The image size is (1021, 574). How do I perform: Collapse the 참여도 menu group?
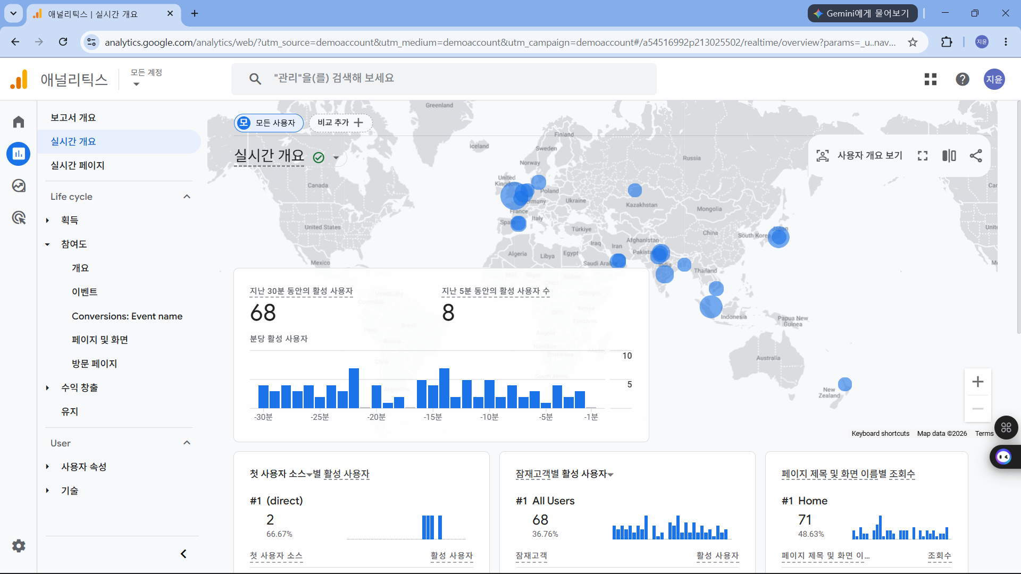point(47,244)
